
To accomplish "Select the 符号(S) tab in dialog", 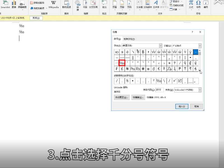I will click(117, 39).
